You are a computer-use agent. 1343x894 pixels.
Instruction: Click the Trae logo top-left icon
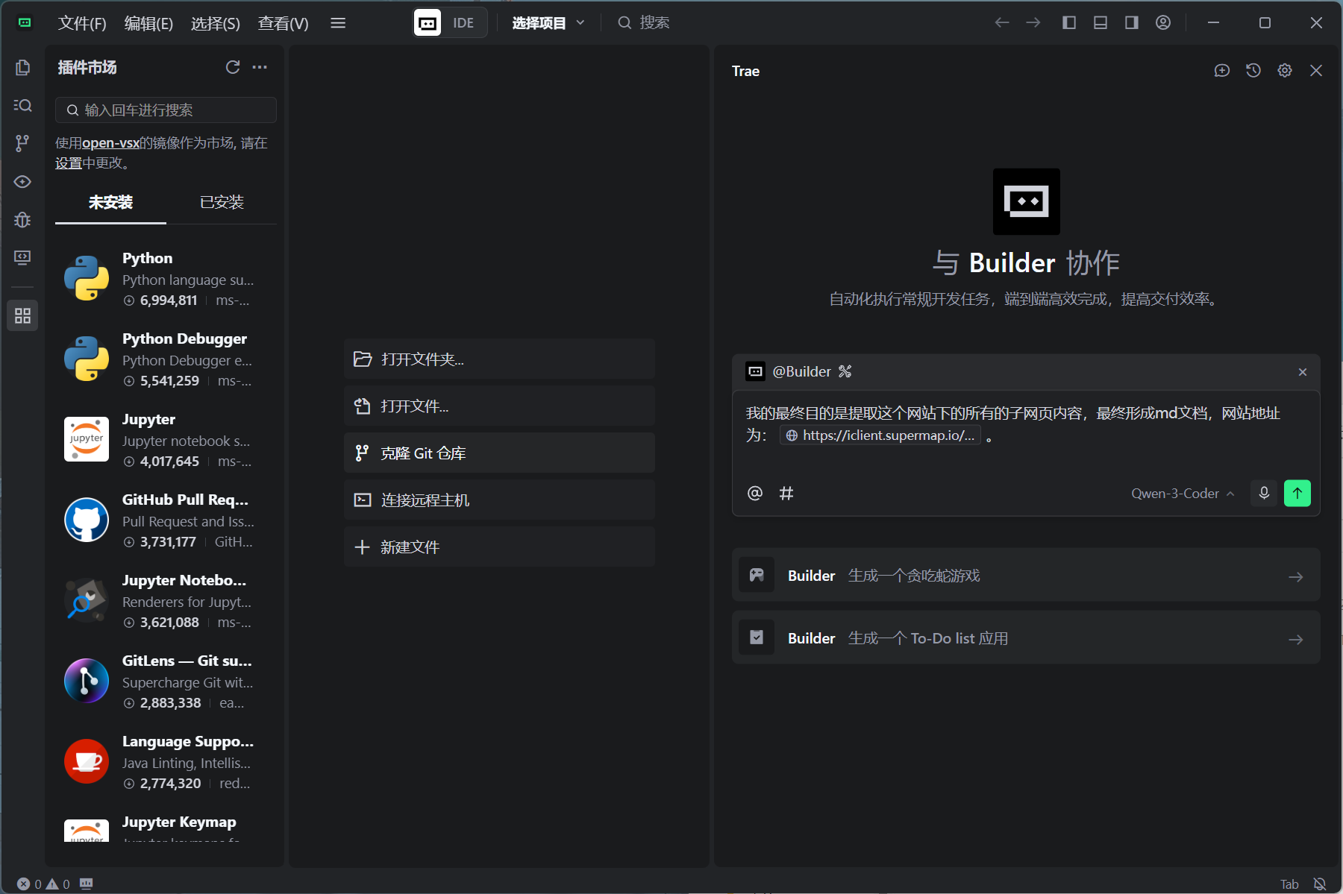point(25,22)
